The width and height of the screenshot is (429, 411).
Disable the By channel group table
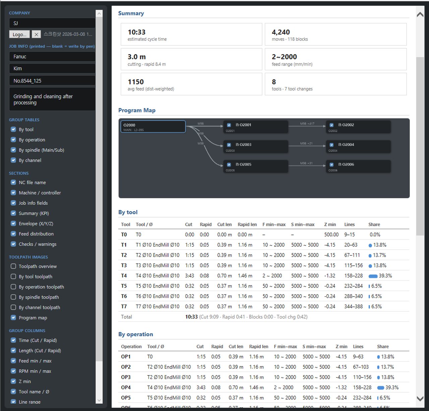click(13, 160)
